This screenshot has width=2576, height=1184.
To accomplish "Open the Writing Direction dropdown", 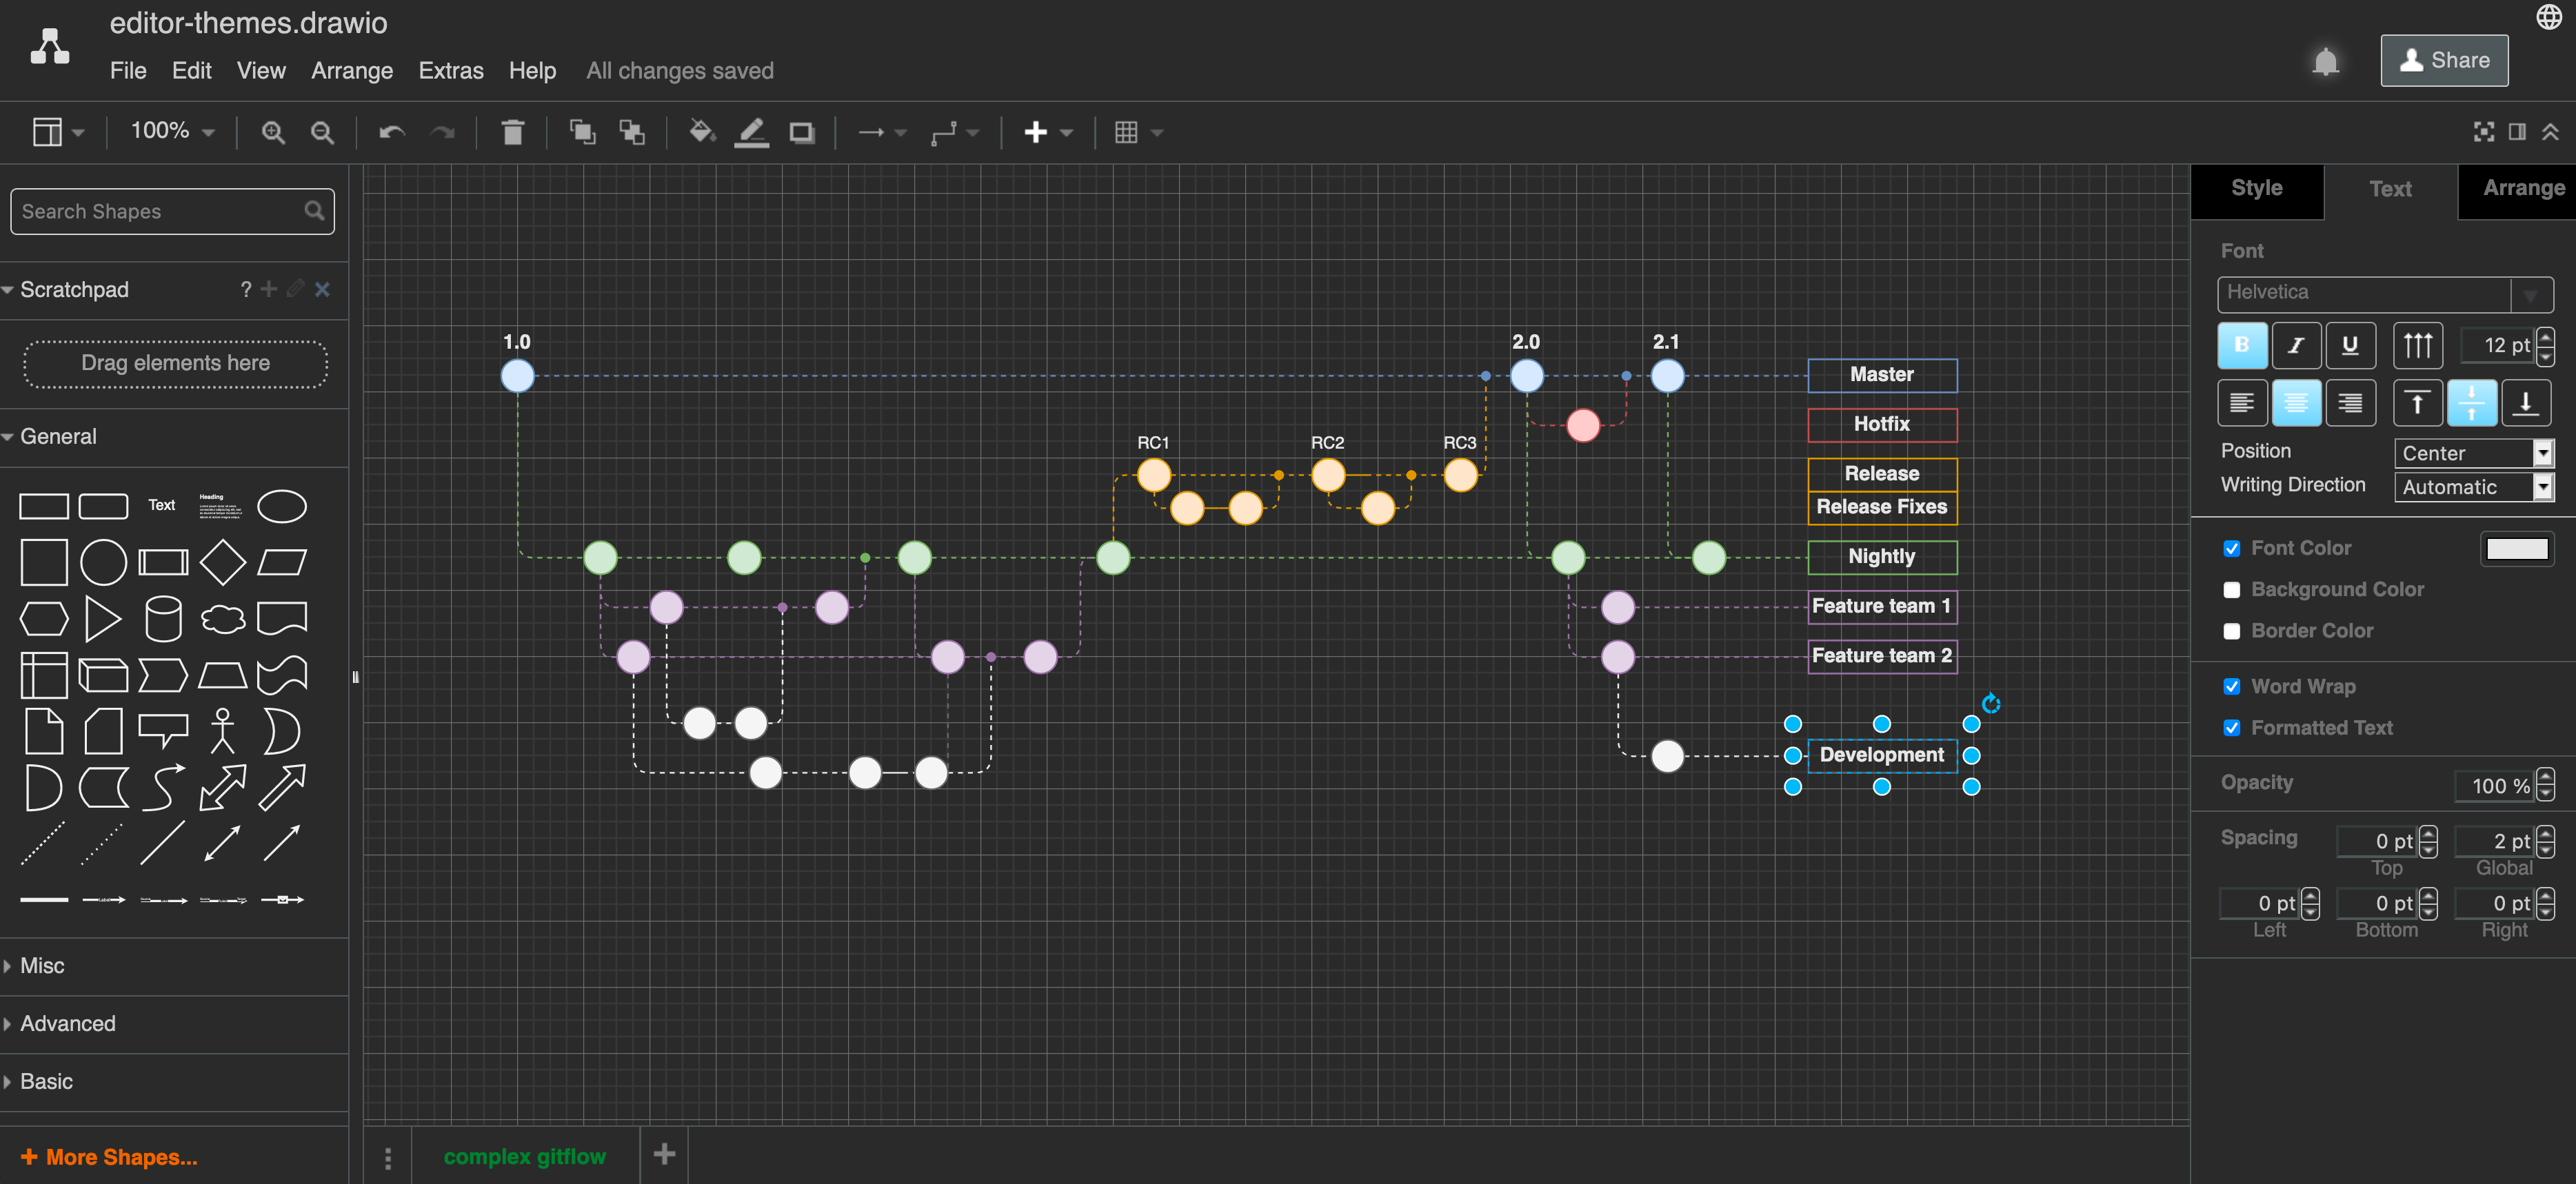I will pos(2474,487).
